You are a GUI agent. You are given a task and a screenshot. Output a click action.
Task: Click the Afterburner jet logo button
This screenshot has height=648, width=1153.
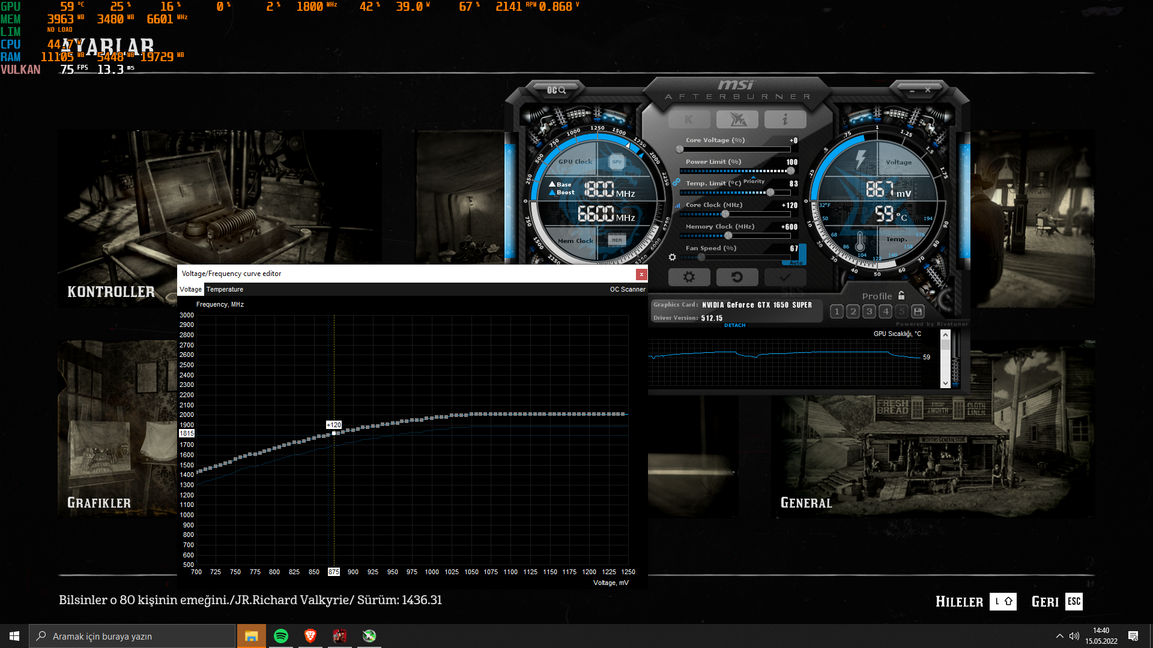point(737,119)
